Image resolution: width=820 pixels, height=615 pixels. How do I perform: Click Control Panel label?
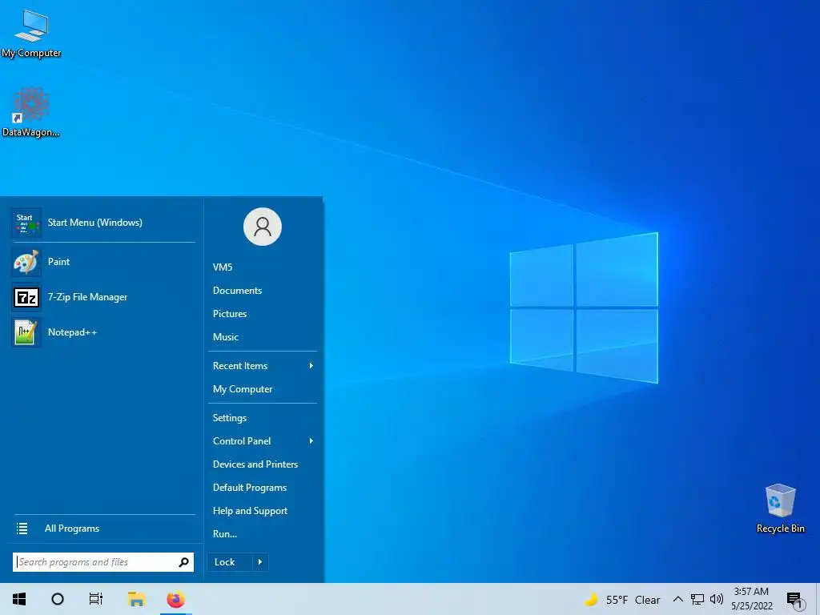tap(242, 441)
